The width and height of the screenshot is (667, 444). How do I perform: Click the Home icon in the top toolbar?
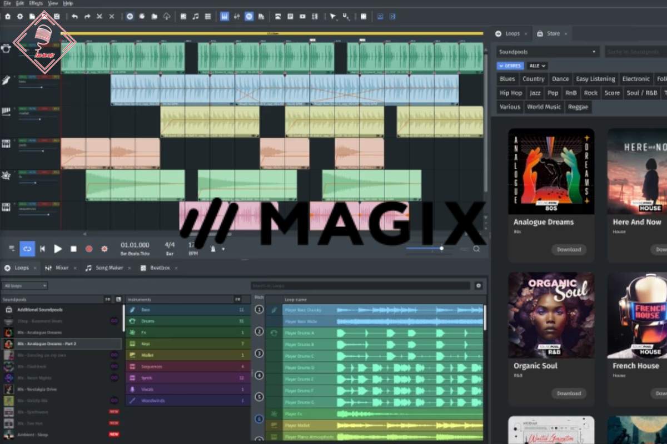(8, 17)
